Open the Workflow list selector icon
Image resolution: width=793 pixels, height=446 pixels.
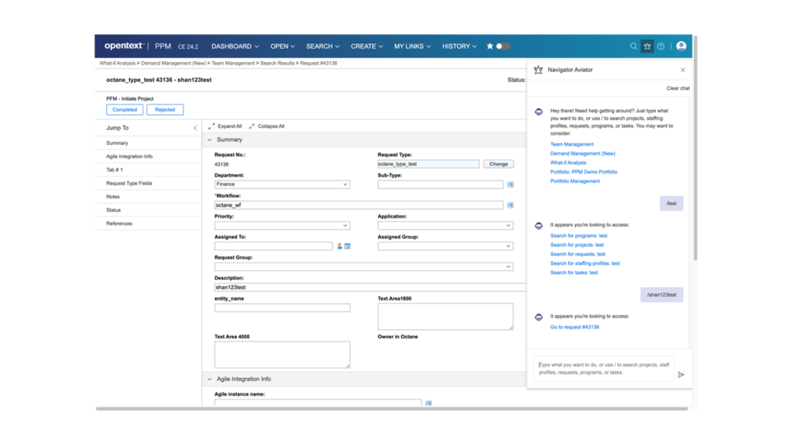(x=510, y=204)
